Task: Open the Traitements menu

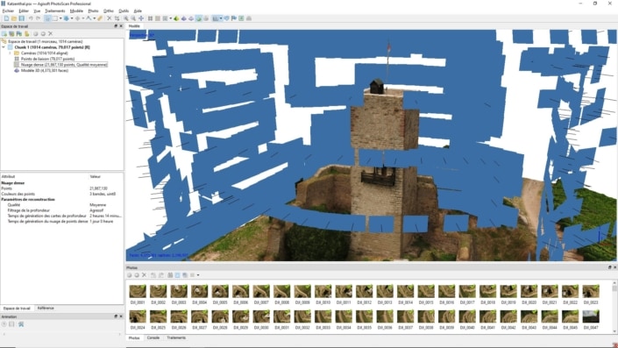Action: [x=54, y=11]
